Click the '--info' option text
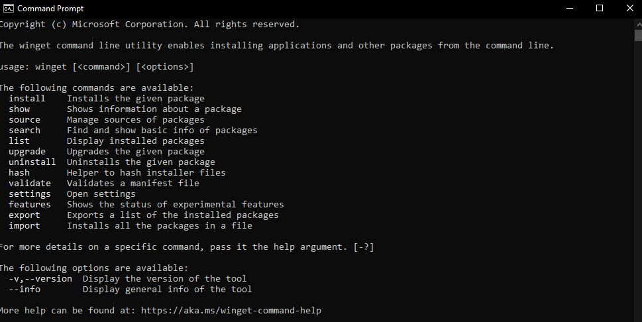 pos(25,290)
